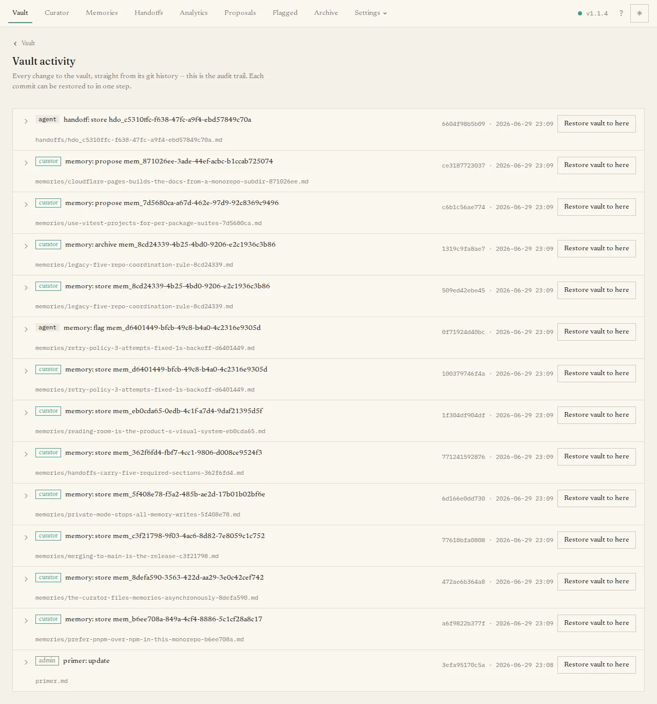Switch to the Curator tab
Screen dimensions: 657x704
56,13
